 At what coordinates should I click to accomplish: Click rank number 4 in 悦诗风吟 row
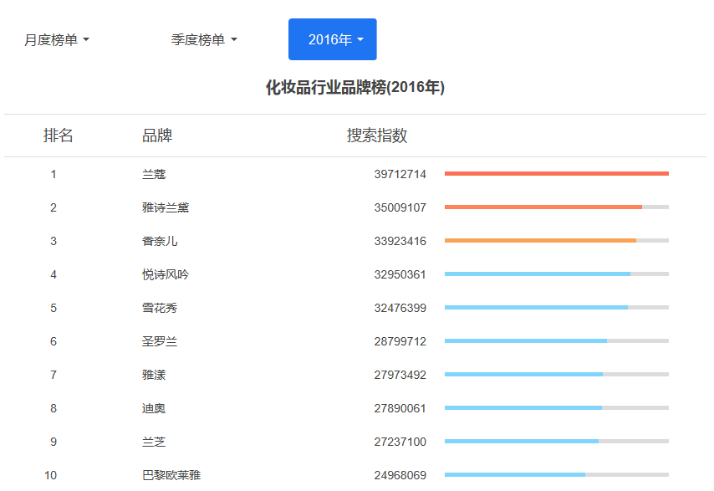[x=54, y=274]
